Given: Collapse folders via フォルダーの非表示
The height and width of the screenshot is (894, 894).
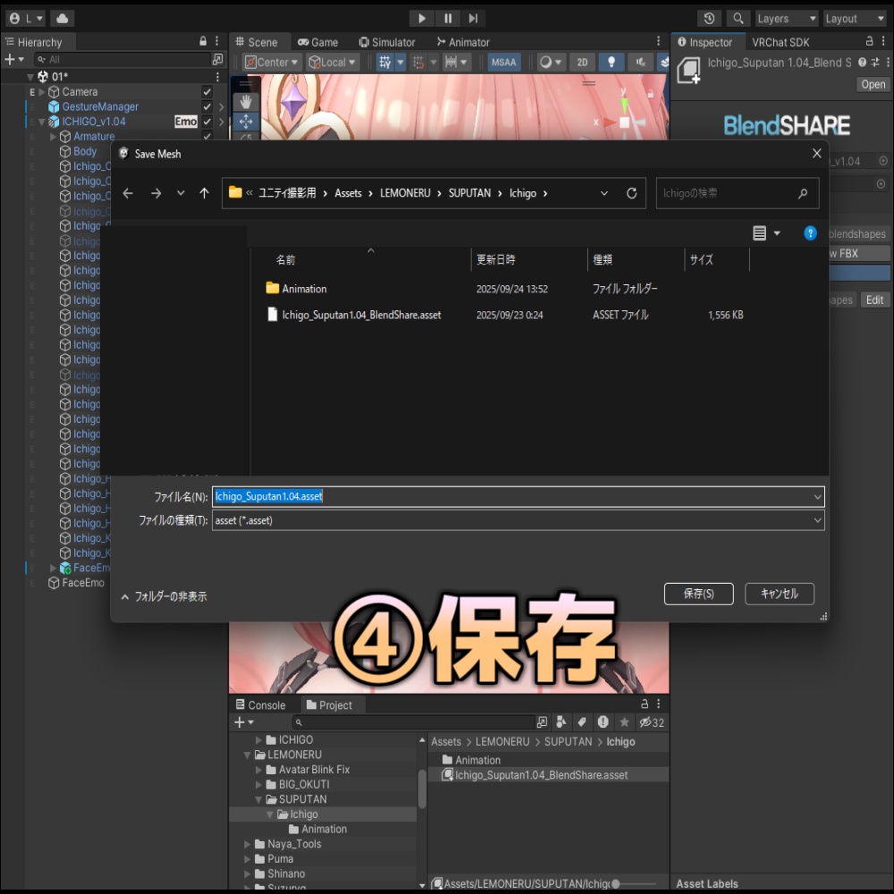Looking at the screenshot, I should [164, 596].
